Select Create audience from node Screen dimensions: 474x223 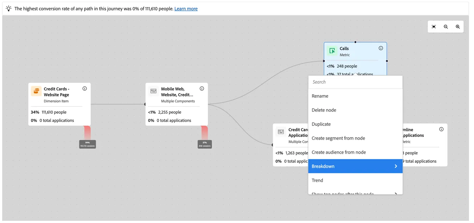(355, 152)
